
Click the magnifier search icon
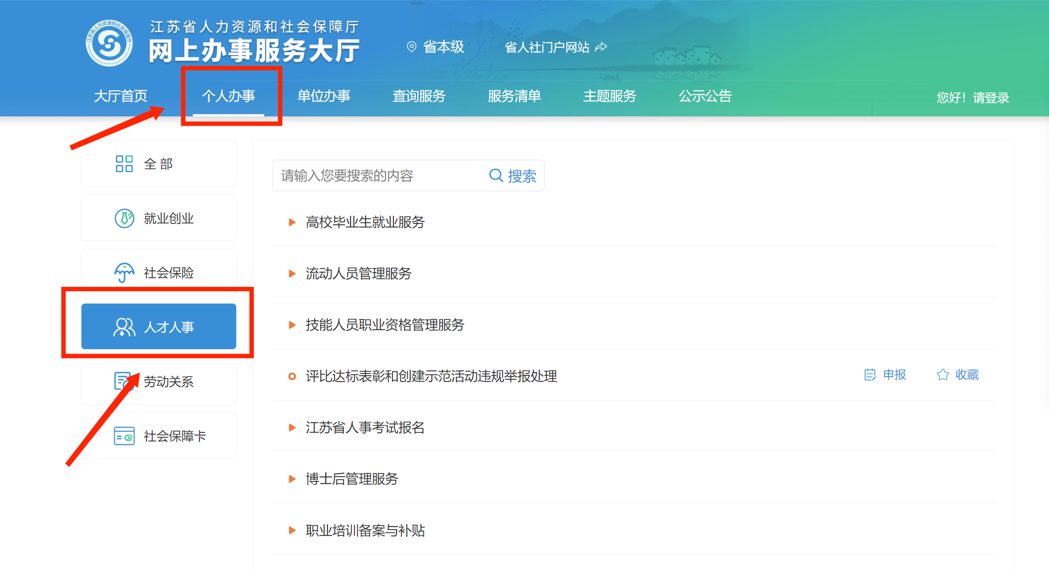(x=496, y=176)
